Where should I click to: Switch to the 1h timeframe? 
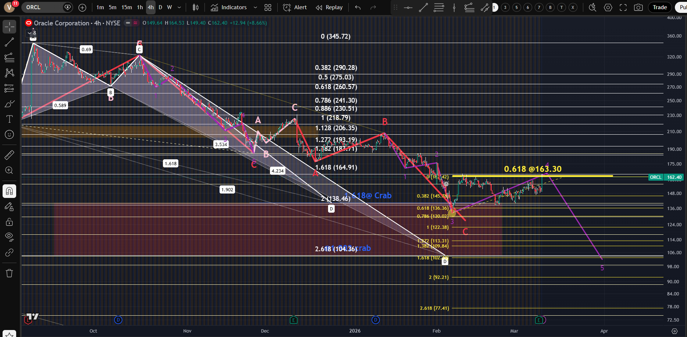pos(140,7)
